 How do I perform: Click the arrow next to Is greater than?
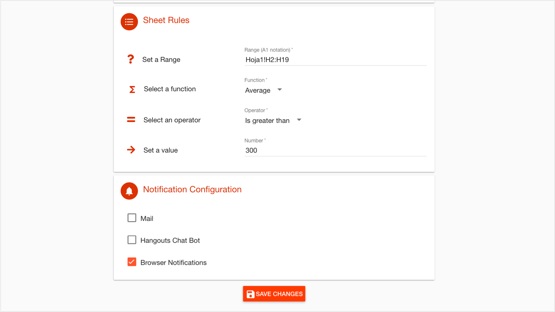pos(299,120)
